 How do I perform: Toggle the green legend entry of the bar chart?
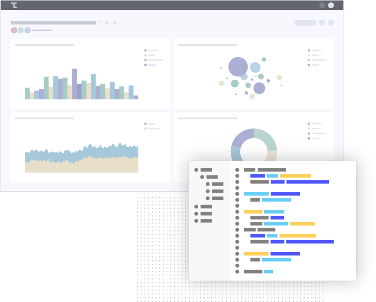151,51
